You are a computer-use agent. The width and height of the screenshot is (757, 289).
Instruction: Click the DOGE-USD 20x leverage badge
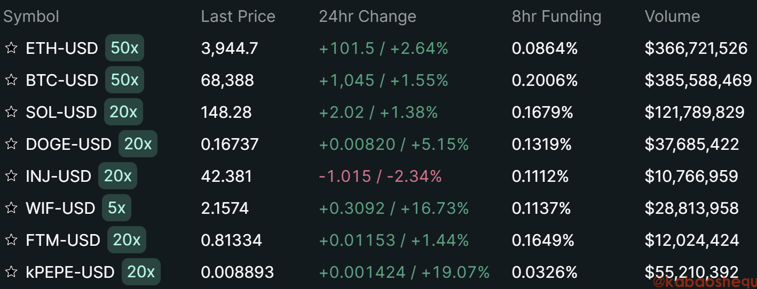click(138, 144)
